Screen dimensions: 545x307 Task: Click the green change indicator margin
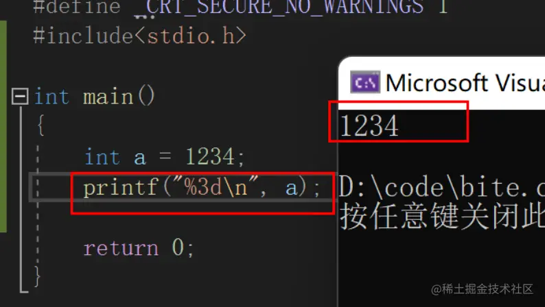pyautogui.click(x=3, y=126)
